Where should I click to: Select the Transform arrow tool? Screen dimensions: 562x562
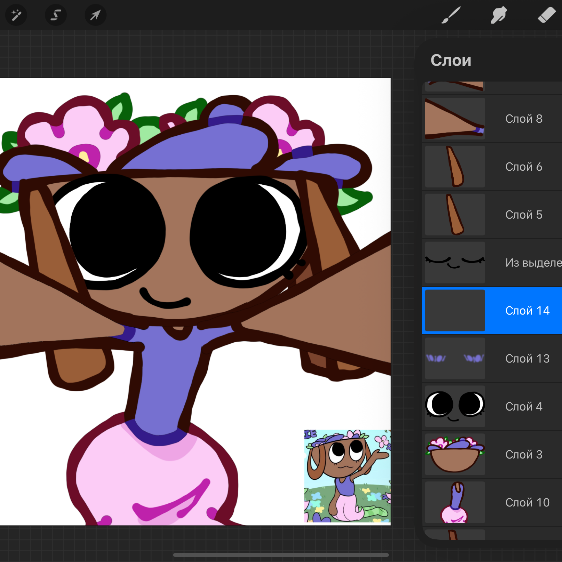(96, 15)
